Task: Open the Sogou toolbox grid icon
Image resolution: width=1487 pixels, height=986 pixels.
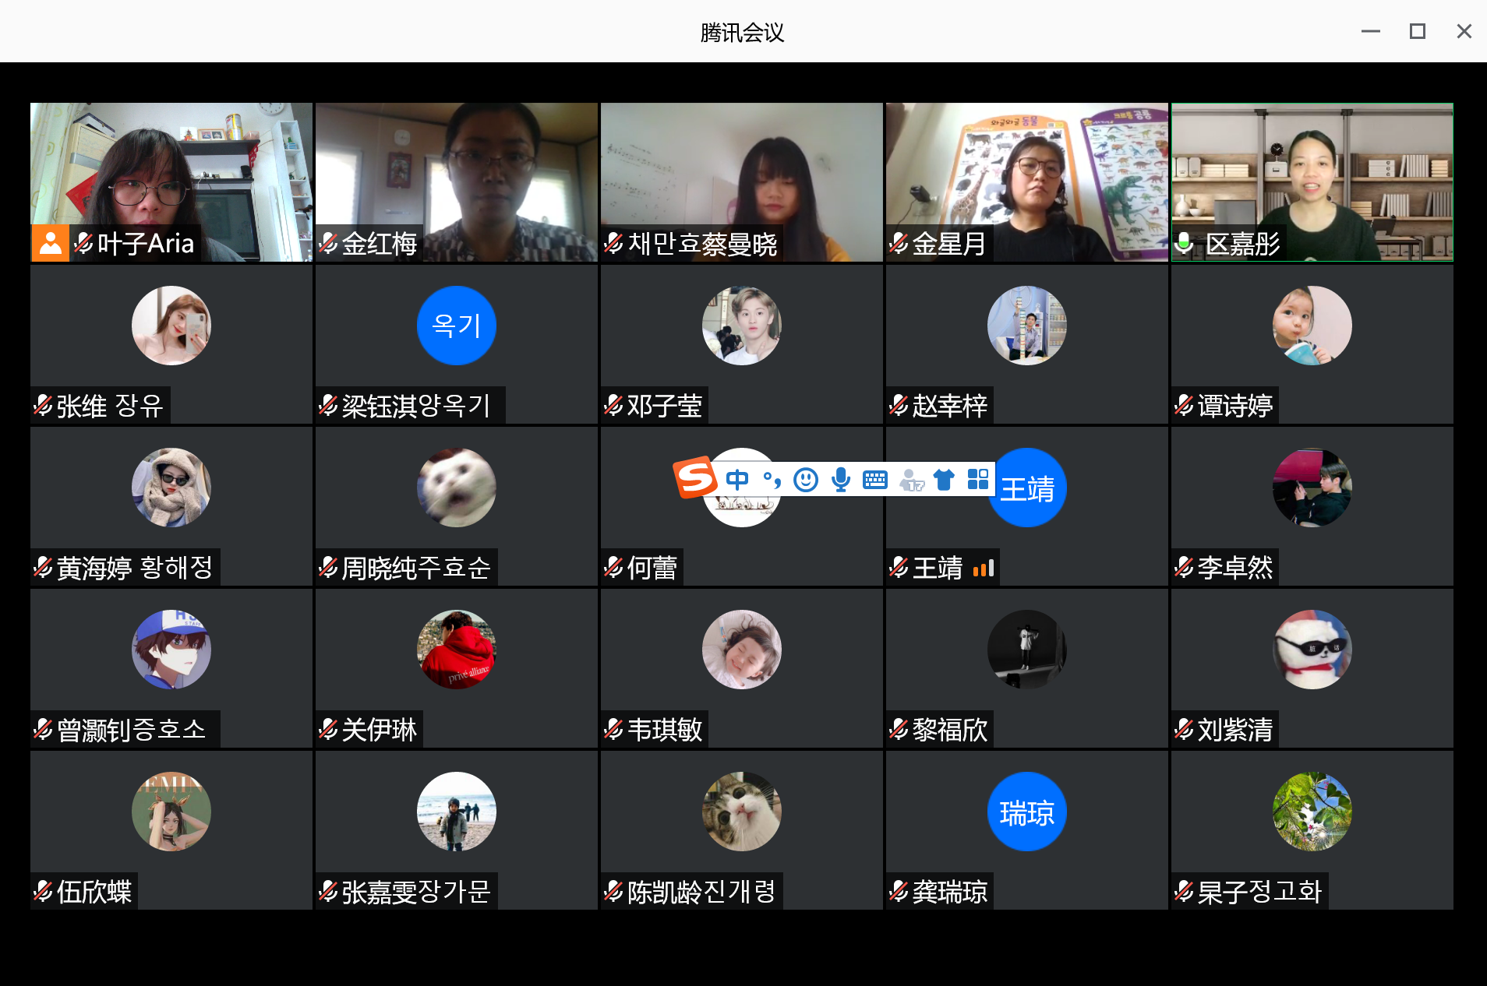Action: 978,478
